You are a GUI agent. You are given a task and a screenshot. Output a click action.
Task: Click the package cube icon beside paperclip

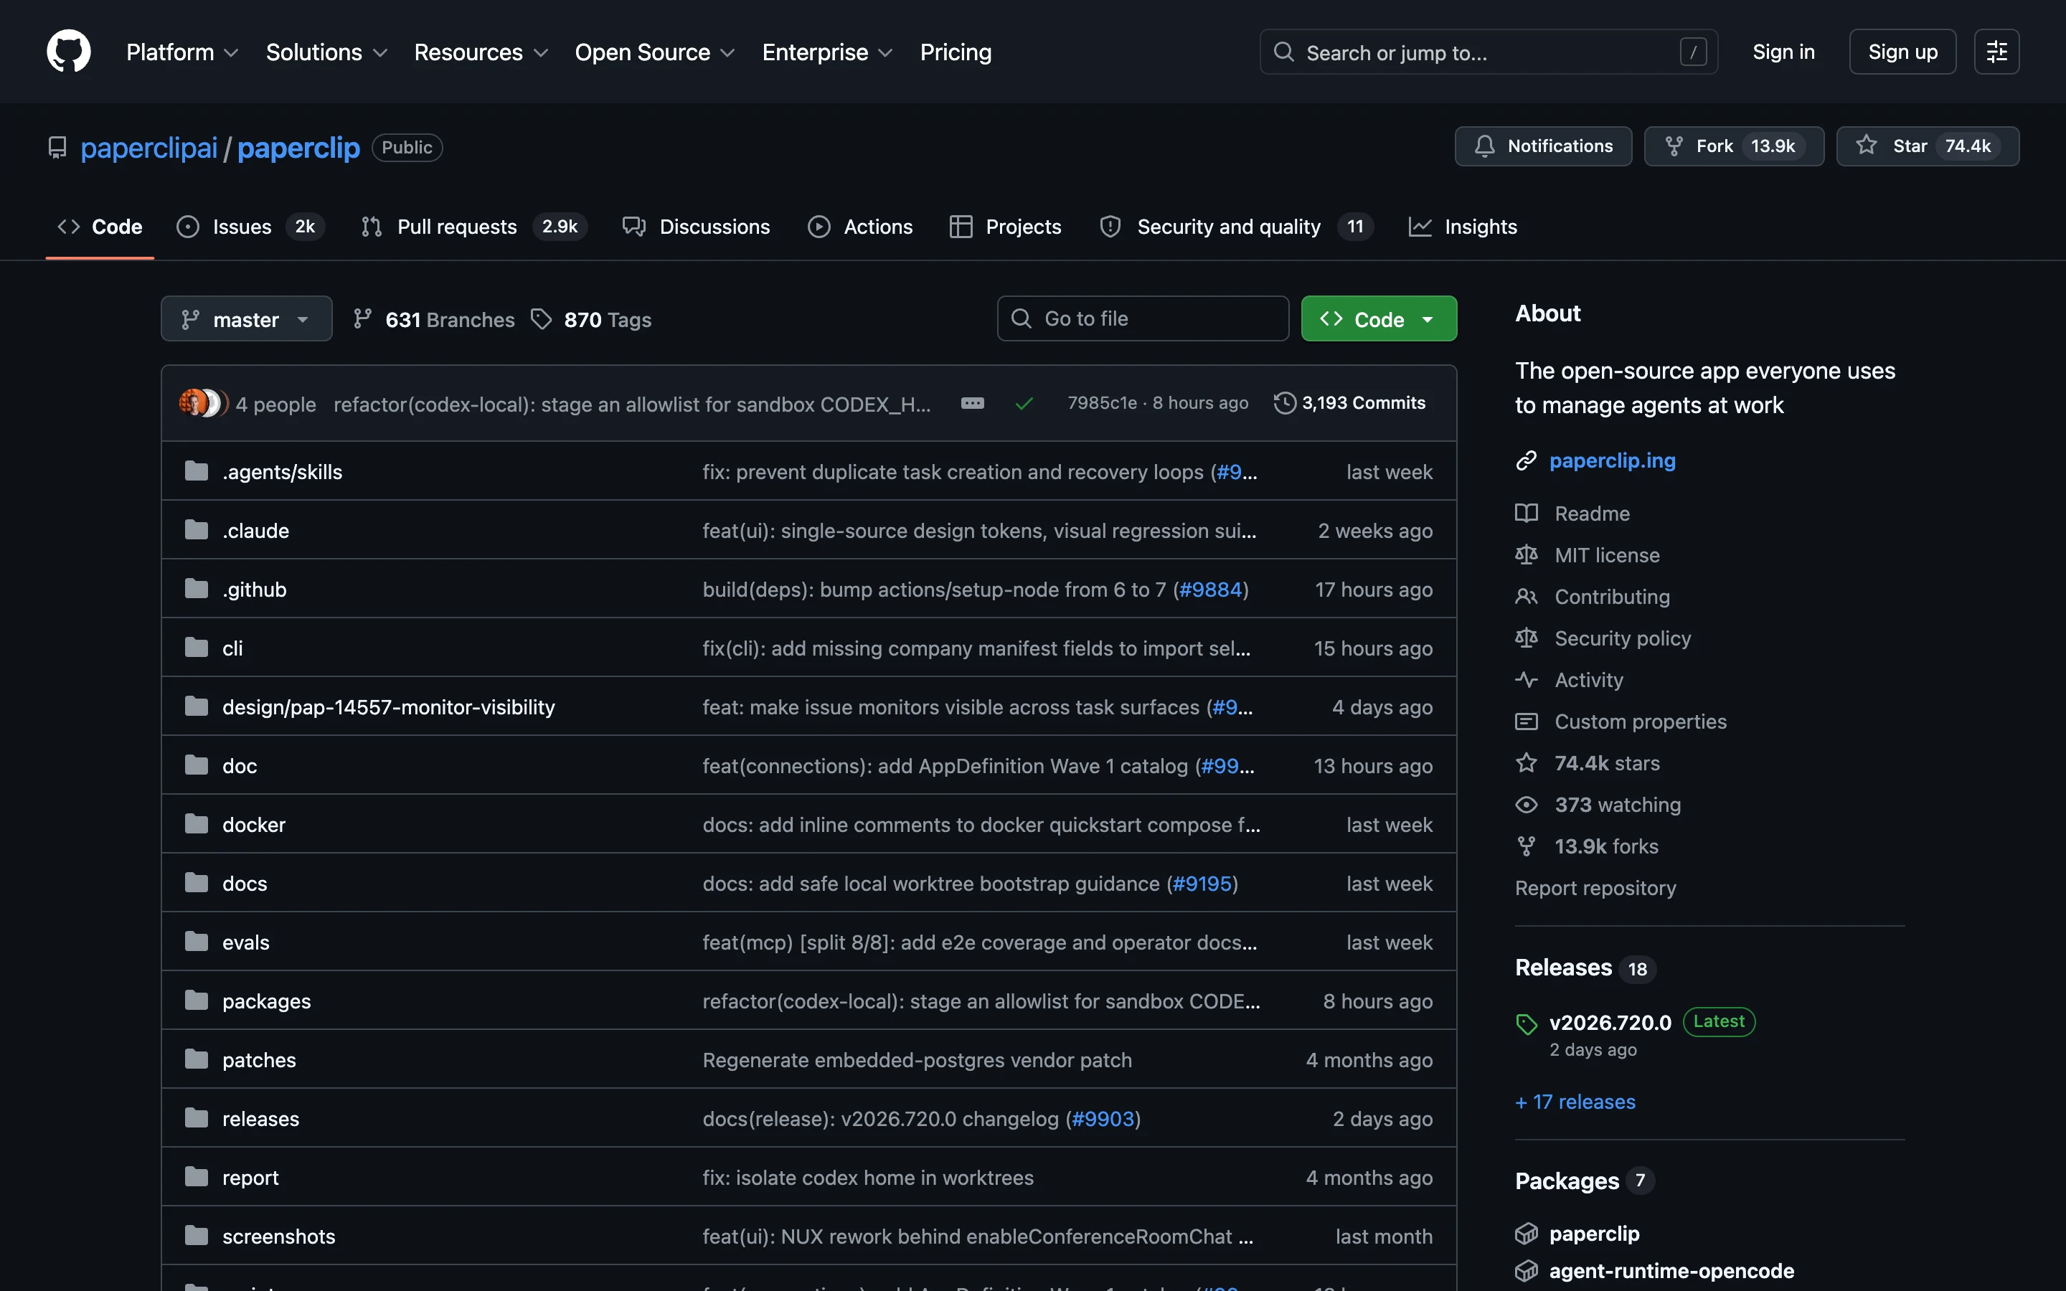[1527, 1234]
